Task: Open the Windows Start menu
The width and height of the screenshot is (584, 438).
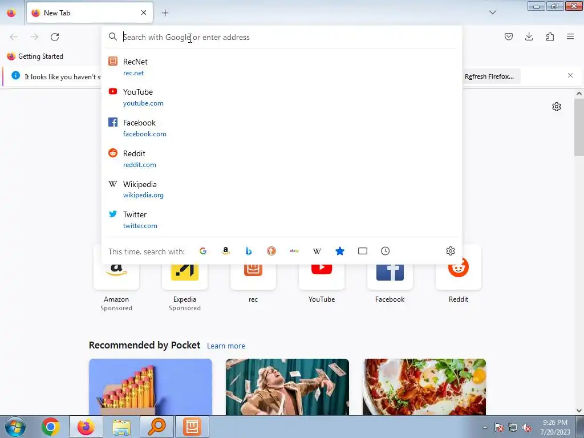Action: click(x=15, y=427)
